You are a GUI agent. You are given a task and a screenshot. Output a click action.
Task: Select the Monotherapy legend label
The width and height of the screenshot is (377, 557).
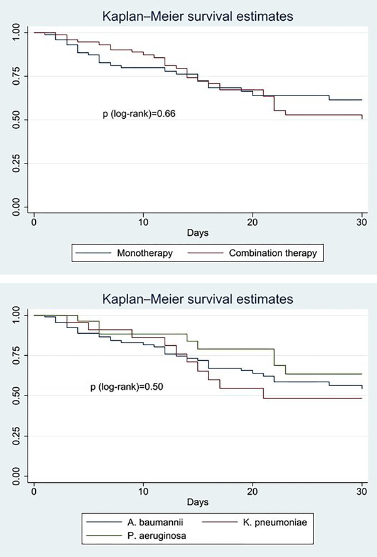coord(145,253)
